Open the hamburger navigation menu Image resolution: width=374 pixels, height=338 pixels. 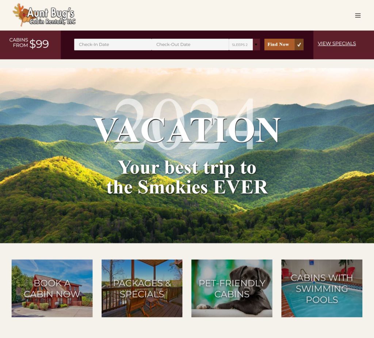click(358, 15)
